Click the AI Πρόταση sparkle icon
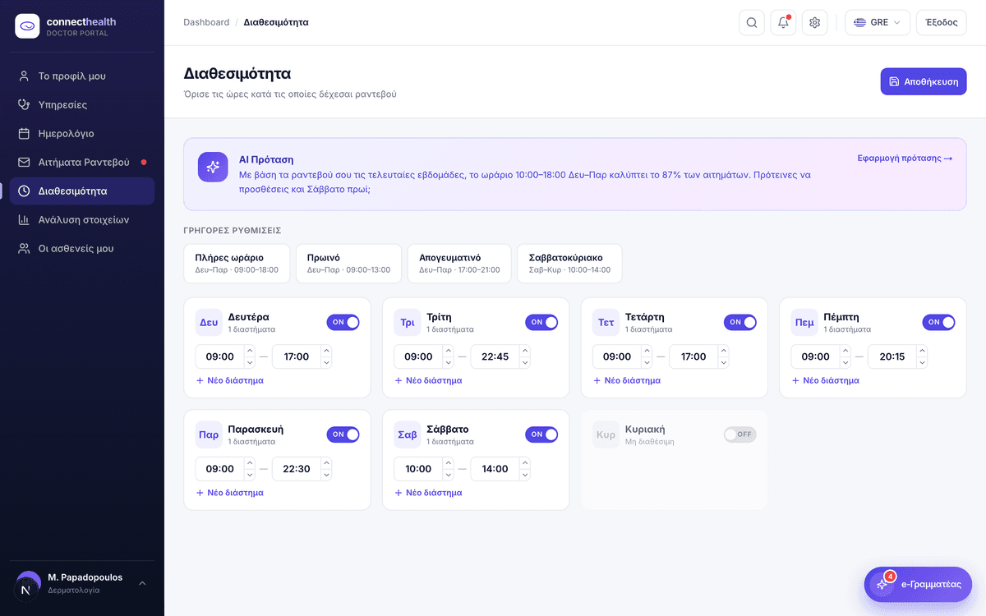The width and height of the screenshot is (986, 616). (213, 167)
